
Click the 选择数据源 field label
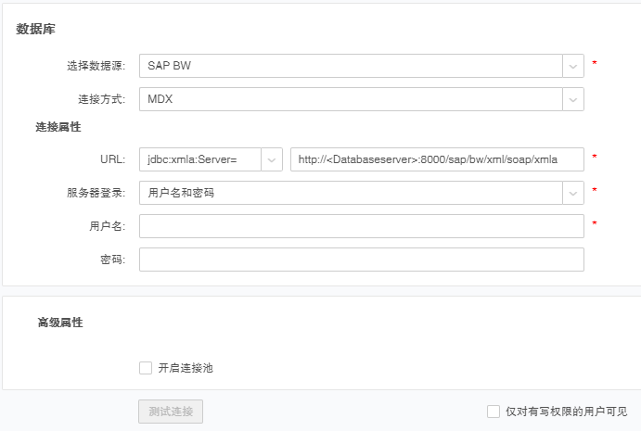(x=96, y=66)
